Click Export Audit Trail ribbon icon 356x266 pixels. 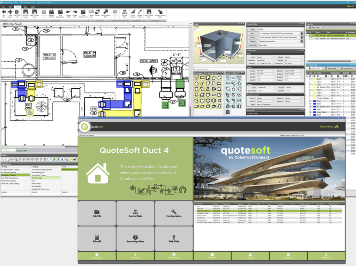click(x=106, y=14)
